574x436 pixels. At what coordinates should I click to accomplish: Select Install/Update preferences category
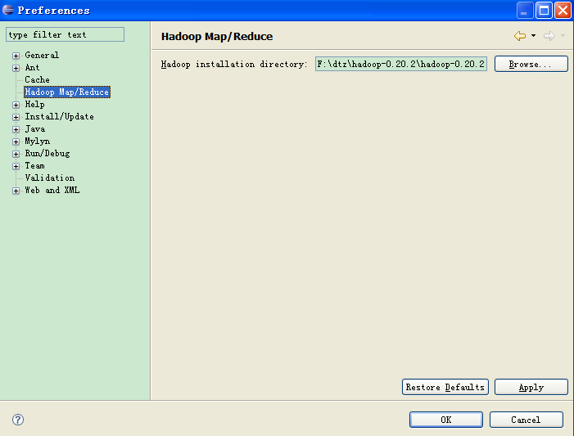point(59,117)
